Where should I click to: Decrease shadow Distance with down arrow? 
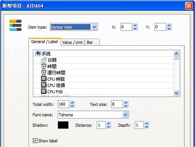(x=109, y=127)
